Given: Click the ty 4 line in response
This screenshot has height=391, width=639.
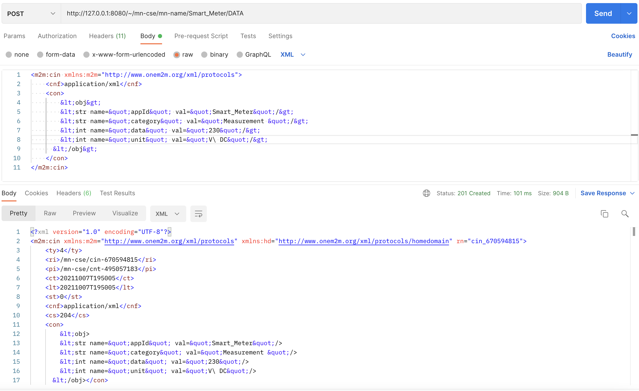Looking at the screenshot, I should (x=64, y=250).
